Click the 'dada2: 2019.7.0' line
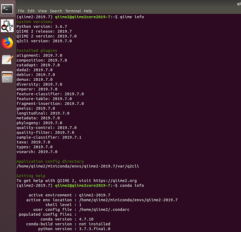This screenshot has width=241, height=232. coord(34,70)
